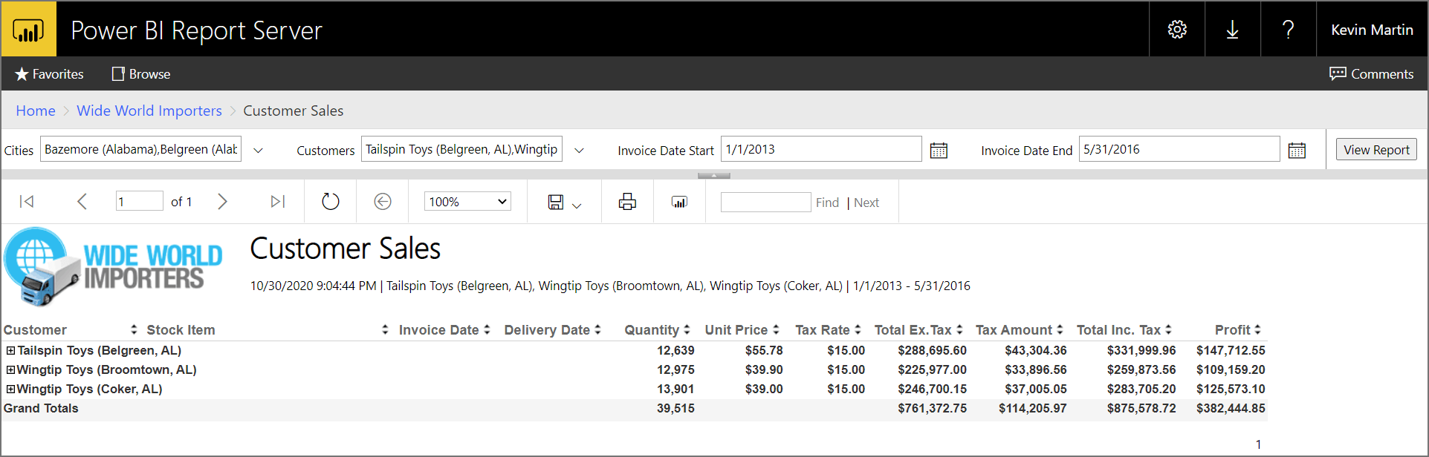The image size is (1429, 457).
Task: Sort by the Delivery Date column
Action: click(597, 329)
